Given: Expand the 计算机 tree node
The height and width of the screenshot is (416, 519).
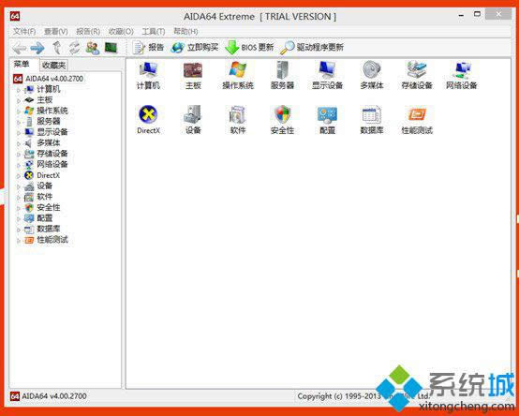Looking at the screenshot, I should pos(19,90).
